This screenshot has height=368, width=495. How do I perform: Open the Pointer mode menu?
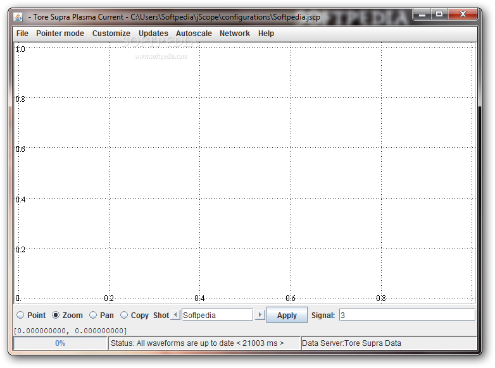click(60, 34)
